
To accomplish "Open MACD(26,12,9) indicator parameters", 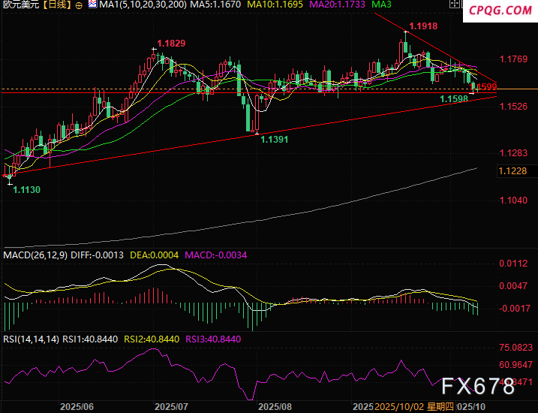I will tap(33, 255).
